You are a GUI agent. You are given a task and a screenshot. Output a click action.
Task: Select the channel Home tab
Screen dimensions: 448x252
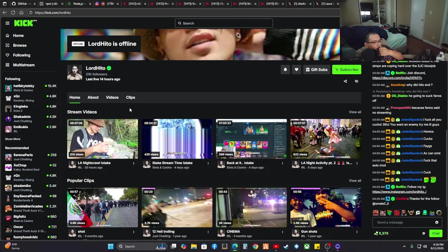[75, 97]
